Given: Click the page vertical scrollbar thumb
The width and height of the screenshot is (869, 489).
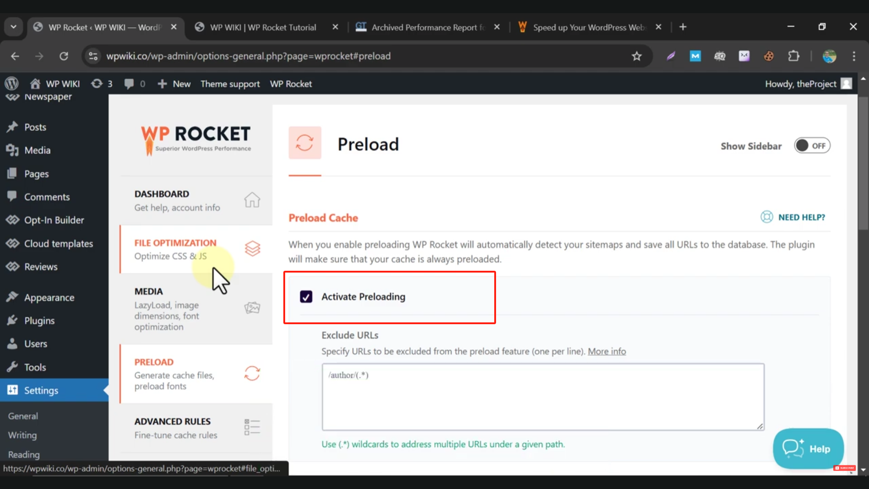Looking at the screenshot, I should pyautogui.click(x=863, y=163).
